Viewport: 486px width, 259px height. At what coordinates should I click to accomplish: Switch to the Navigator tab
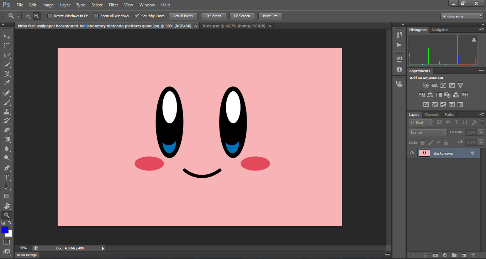pos(440,30)
